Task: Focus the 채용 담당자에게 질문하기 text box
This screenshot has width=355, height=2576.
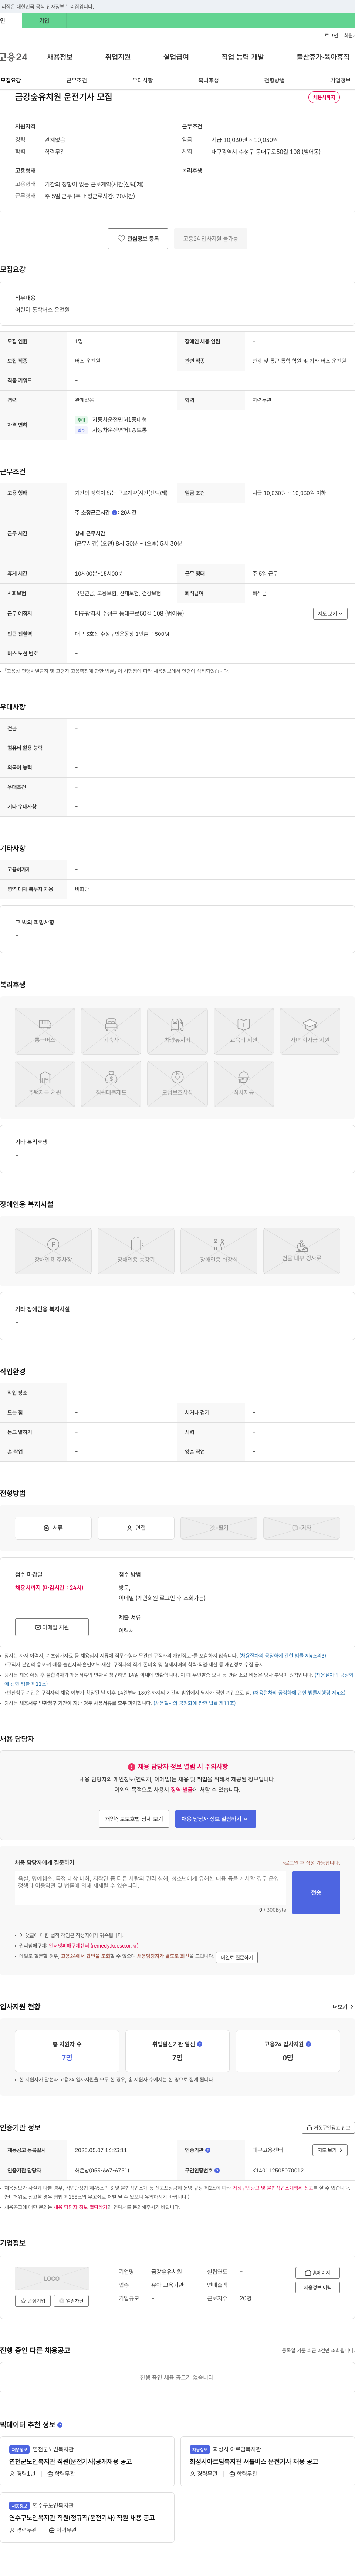Action: click(151, 1888)
